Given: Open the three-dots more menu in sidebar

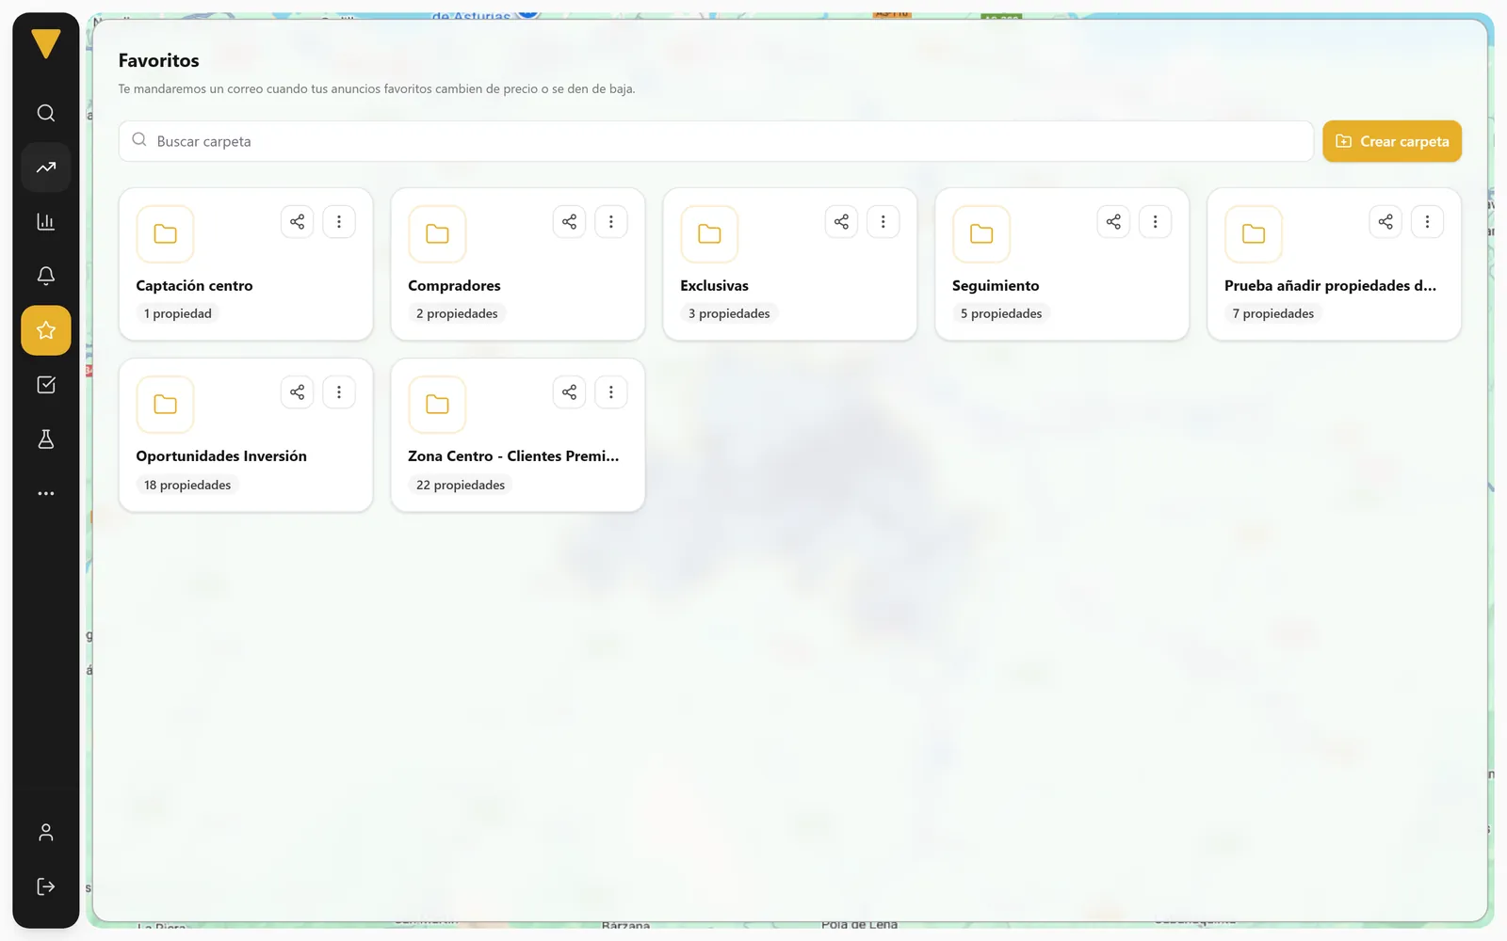Looking at the screenshot, I should (x=45, y=493).
